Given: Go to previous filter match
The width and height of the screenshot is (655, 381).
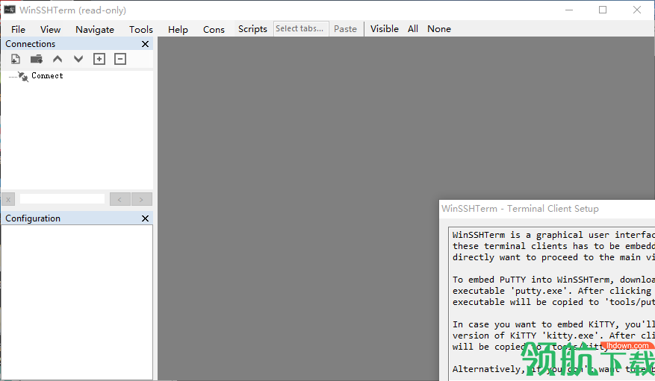Looking at the screenshot, I should (120, 199).
